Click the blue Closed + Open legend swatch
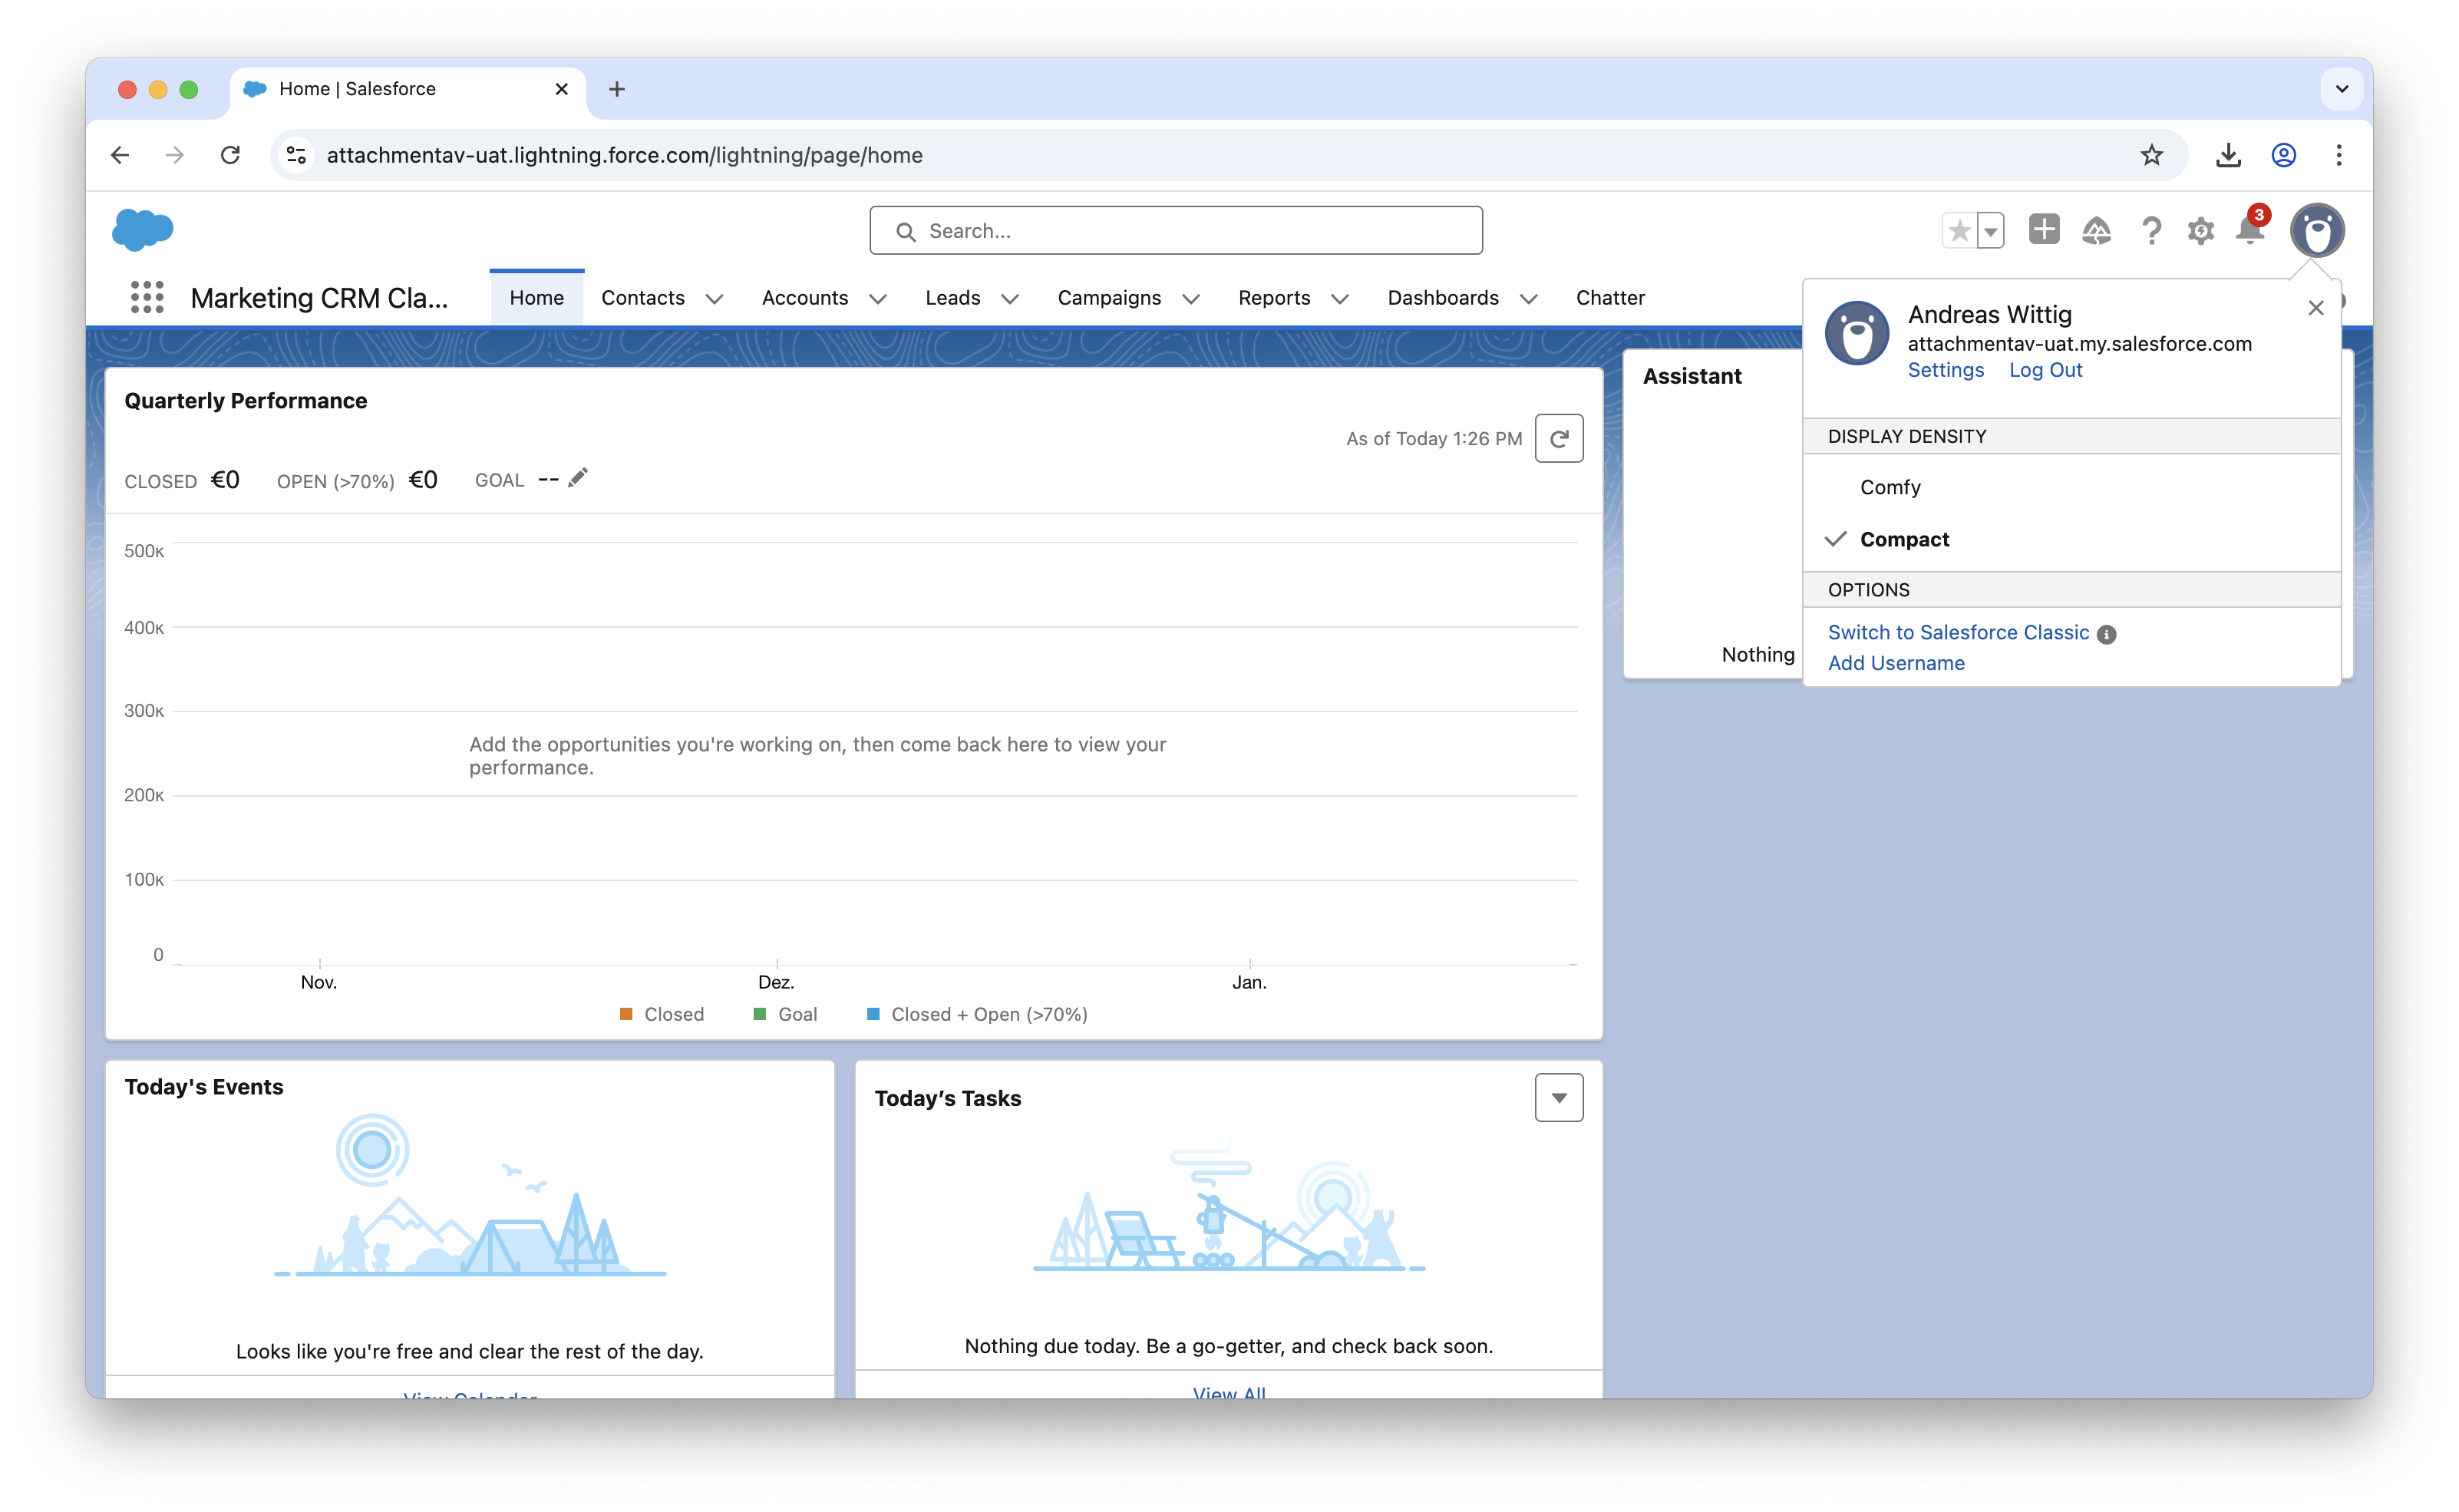 [x=873, y=1014]
